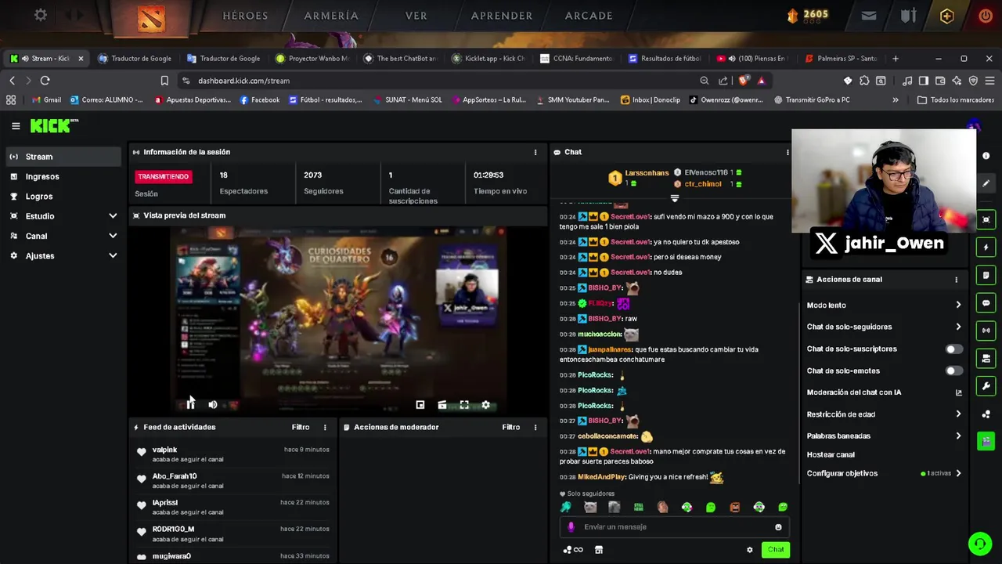Switch to the CCNA Fundamentos browser tab

coord(576,59)
